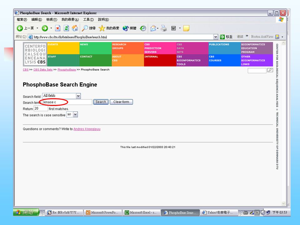Screen dimensions: 300x225
Task: Click the page icon in address bar
Action: click(x=30, y=37)
